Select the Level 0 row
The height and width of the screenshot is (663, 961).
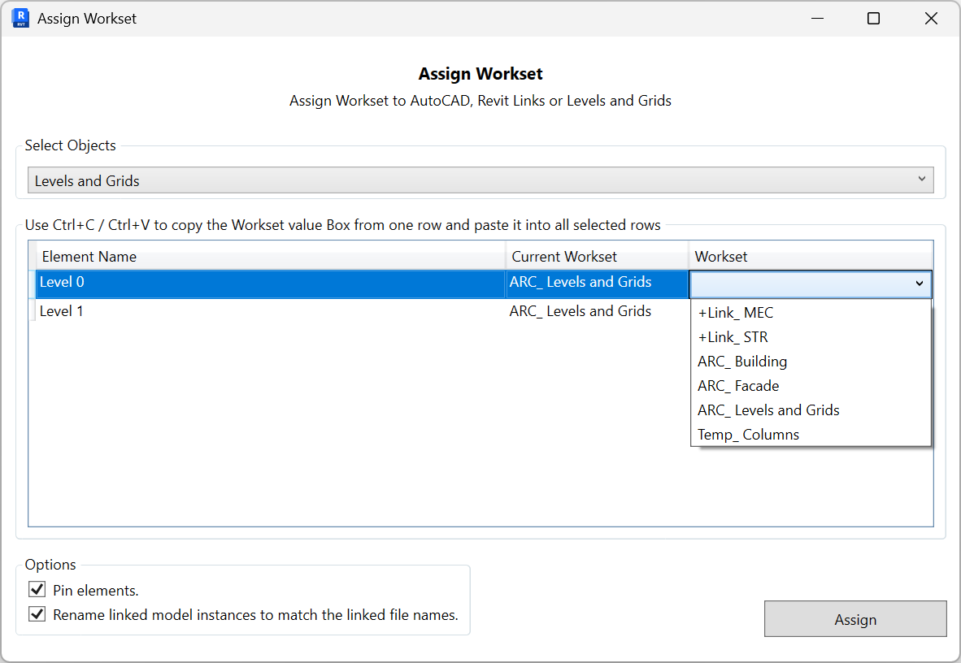pos(244,282)
